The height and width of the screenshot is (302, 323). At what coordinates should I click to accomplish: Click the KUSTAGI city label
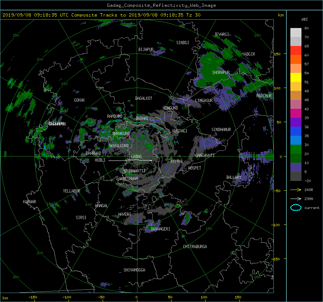point(180,131)
